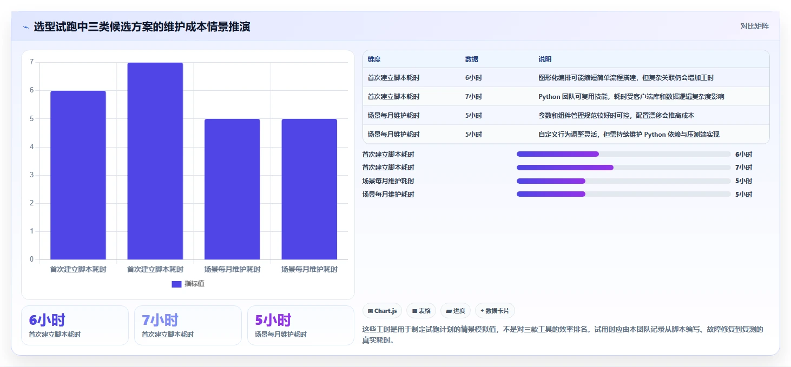The height and width of the screenshot is (367, 791).
Task: Click the tallest chart bar reaching value 7
Action: click(155, 161)
